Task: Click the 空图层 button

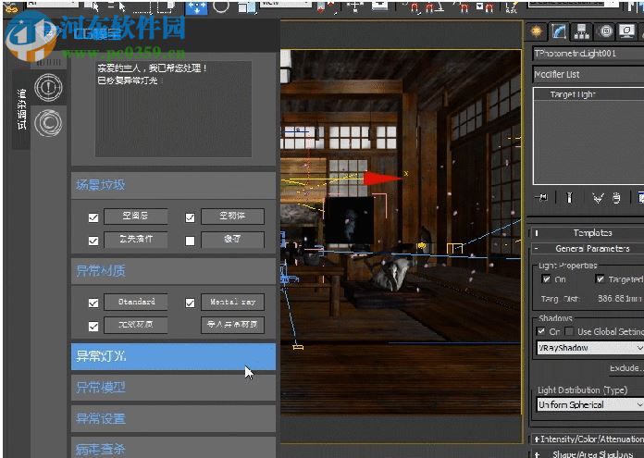Action: point(135,217)
